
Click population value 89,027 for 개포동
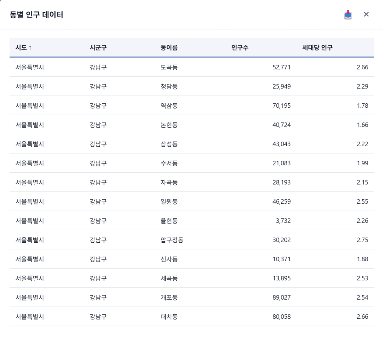(x=282, y=298)
